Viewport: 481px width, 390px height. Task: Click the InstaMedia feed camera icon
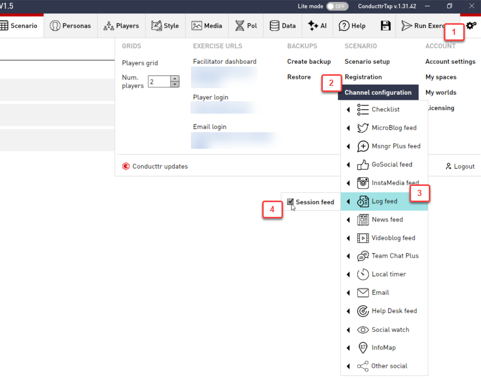[363, 183]
